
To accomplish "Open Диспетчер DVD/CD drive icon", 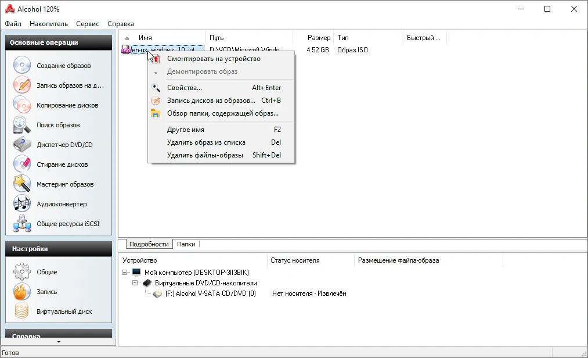I will coord(21,145).
